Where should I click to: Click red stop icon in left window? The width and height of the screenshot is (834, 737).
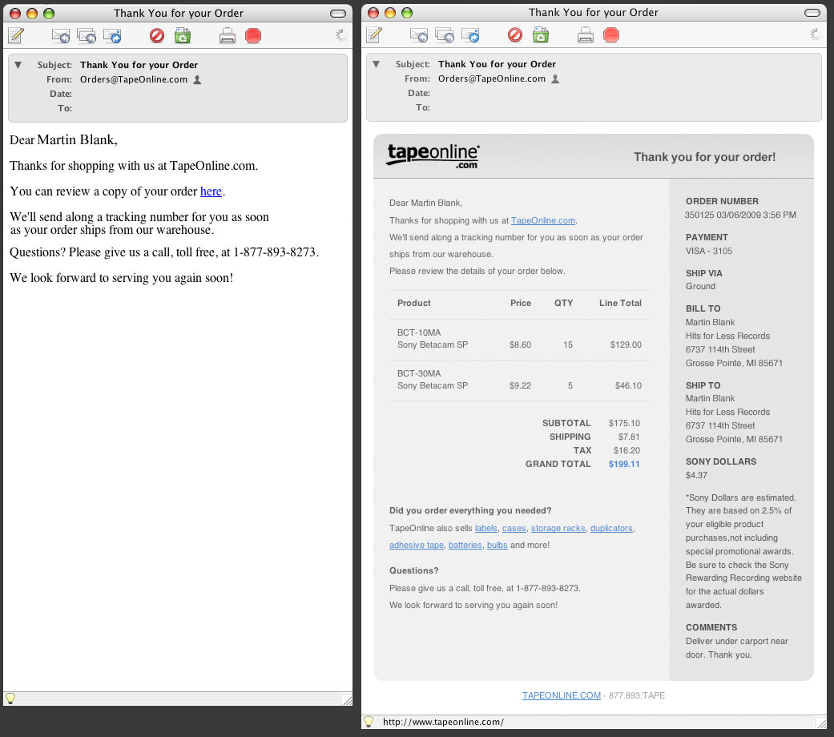pyautogui.click(x=253, y=35)
